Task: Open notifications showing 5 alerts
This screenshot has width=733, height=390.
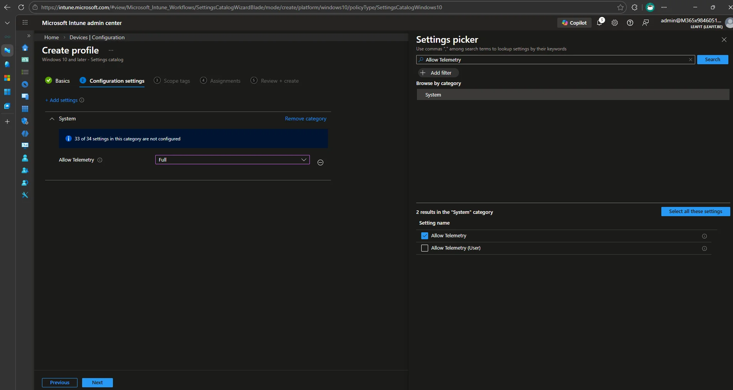Action: (599, 23)
